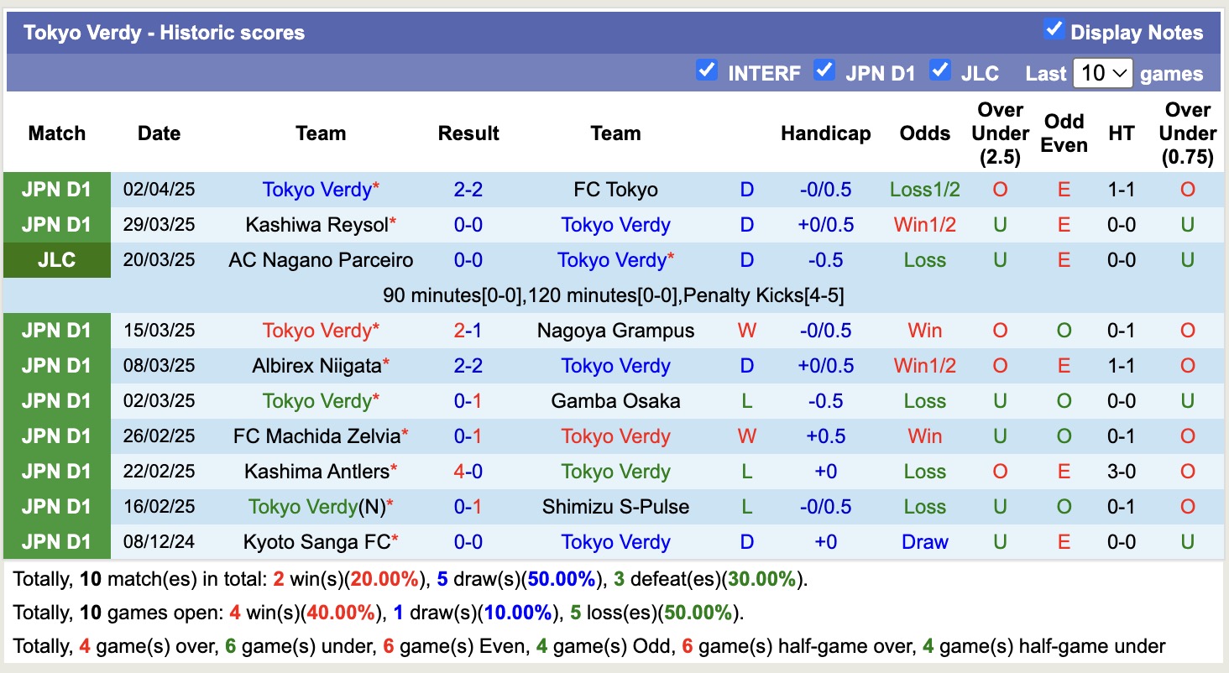Viewport: 1229px width, 673px height.
Task: Click the JLC league badge
Action: tap(56, 260)
